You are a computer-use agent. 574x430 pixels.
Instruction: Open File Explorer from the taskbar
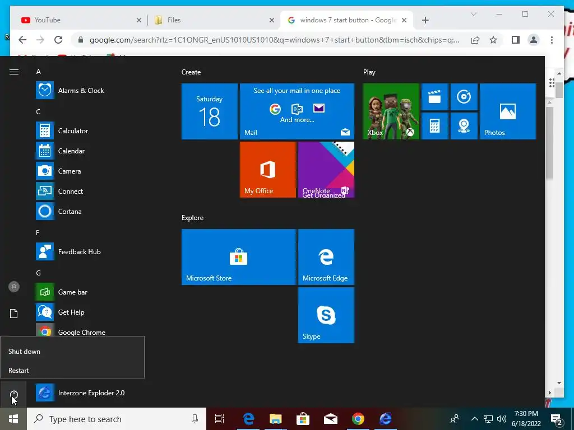[276, 419]
